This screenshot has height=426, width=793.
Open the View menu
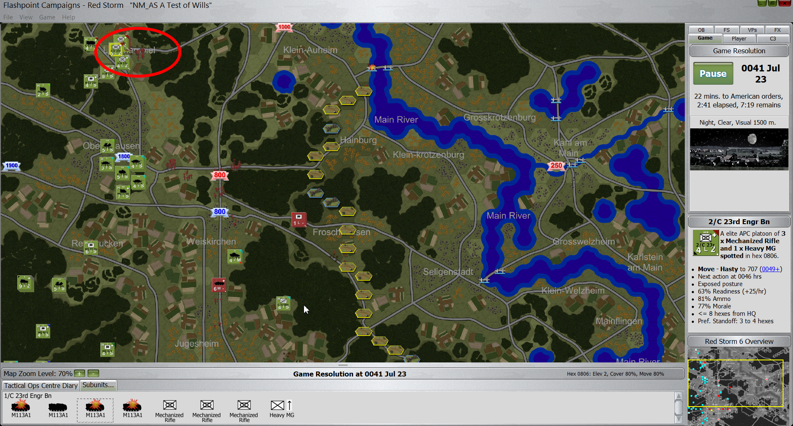point(26,17)
